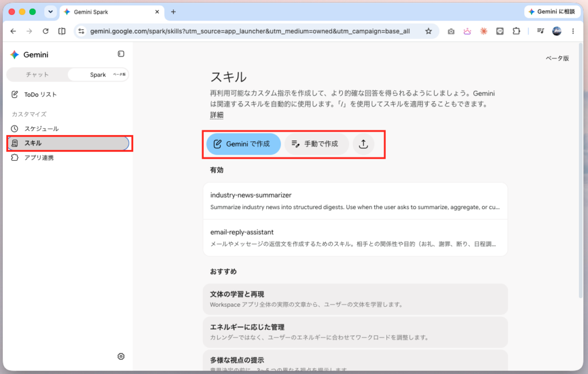588x374 pixels.
Task: Select エネルギーに応じた管理 recommended skill
Action: [355, 332]
